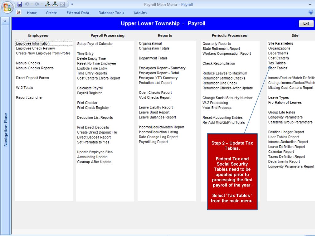Select Reset Accounting Entries
The height and width of the screenshot is (236, 315).
[x=222, y=117]
